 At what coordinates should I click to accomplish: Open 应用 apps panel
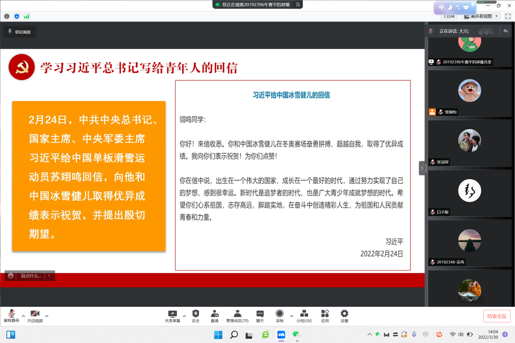325,316
